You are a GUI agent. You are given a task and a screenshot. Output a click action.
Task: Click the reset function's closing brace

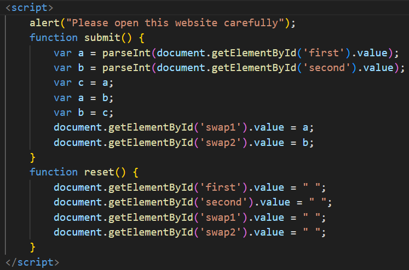click(32, 247)
